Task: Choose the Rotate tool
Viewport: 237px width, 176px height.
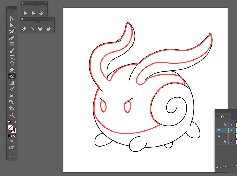Action: coord(12,63)
